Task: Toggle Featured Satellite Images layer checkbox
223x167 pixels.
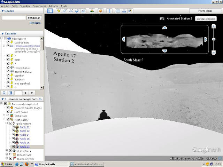Action: 8,108
